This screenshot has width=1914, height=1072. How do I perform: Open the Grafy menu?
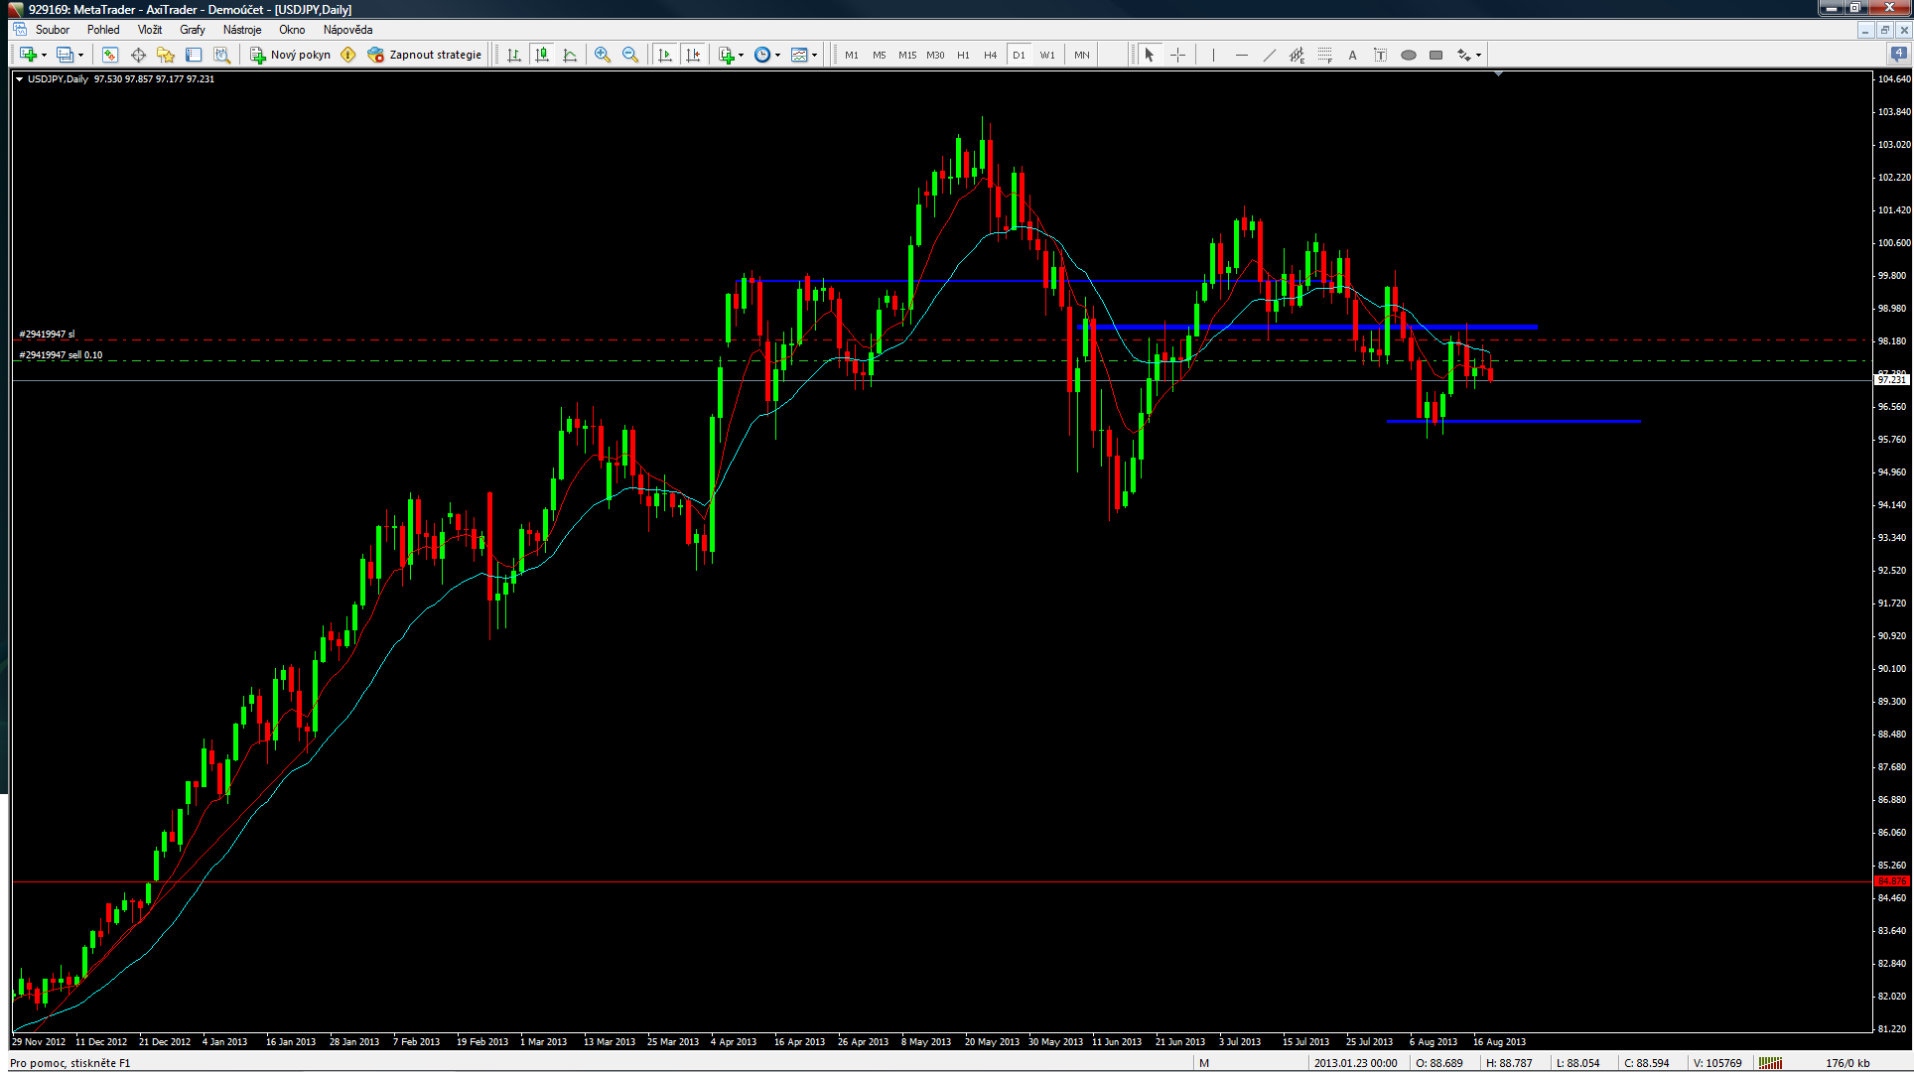pos(192,30)
